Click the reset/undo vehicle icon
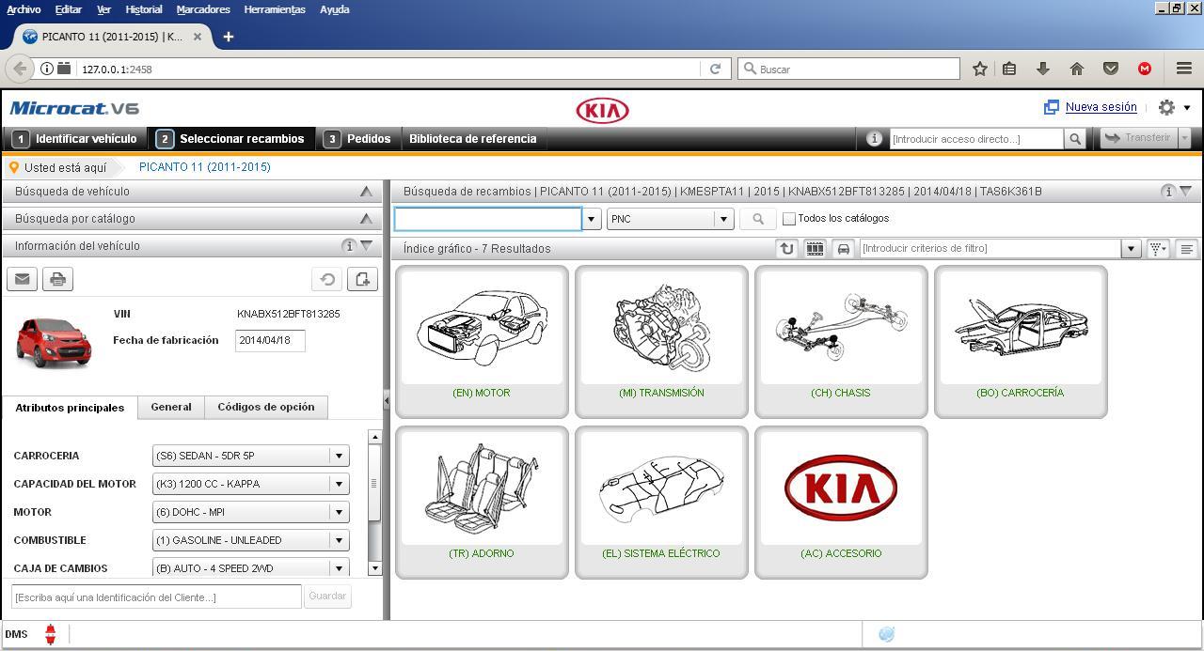This screenshot has height=651, width=1204. click(327, 279)
